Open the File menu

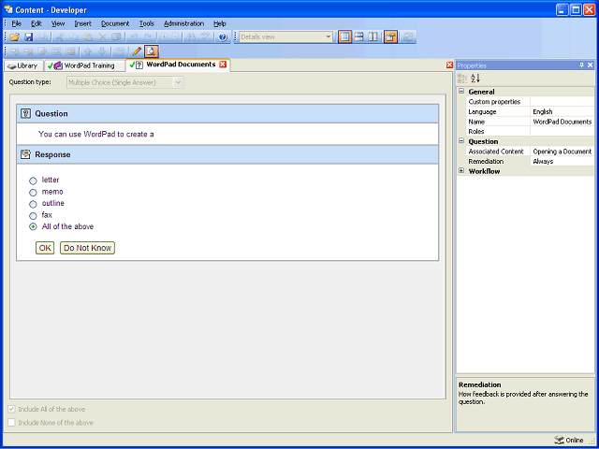pos(17,23)
